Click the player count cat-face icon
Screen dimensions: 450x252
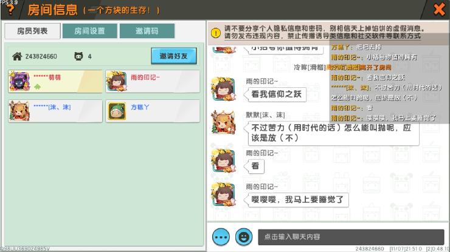[78, 56]
